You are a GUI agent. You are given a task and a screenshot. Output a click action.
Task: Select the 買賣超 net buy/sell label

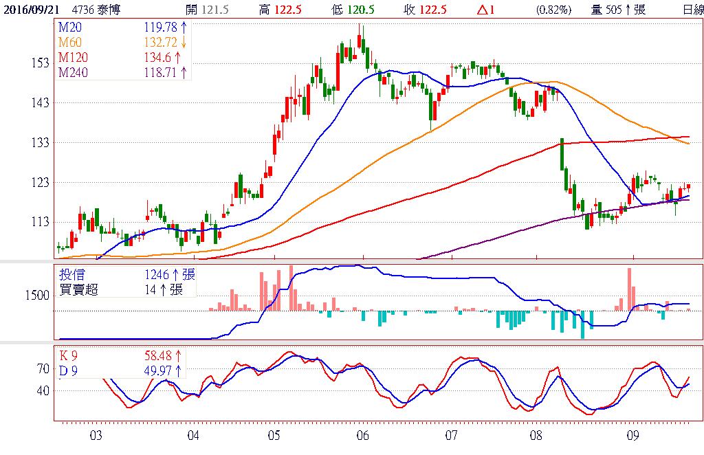point(79,289)
